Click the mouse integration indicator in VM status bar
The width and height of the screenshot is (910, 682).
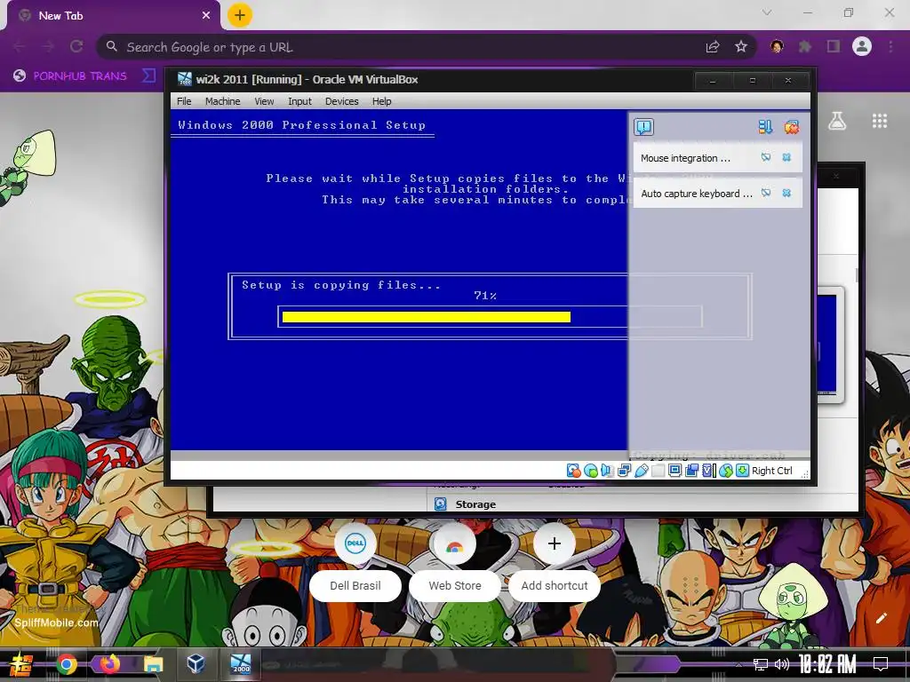tap(725, 471)
